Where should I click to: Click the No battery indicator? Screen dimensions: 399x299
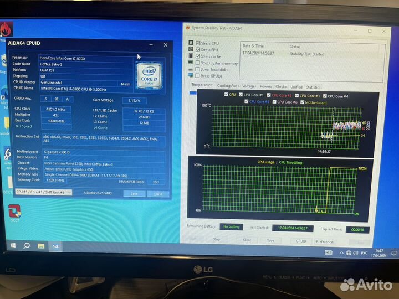coord(232,226)
